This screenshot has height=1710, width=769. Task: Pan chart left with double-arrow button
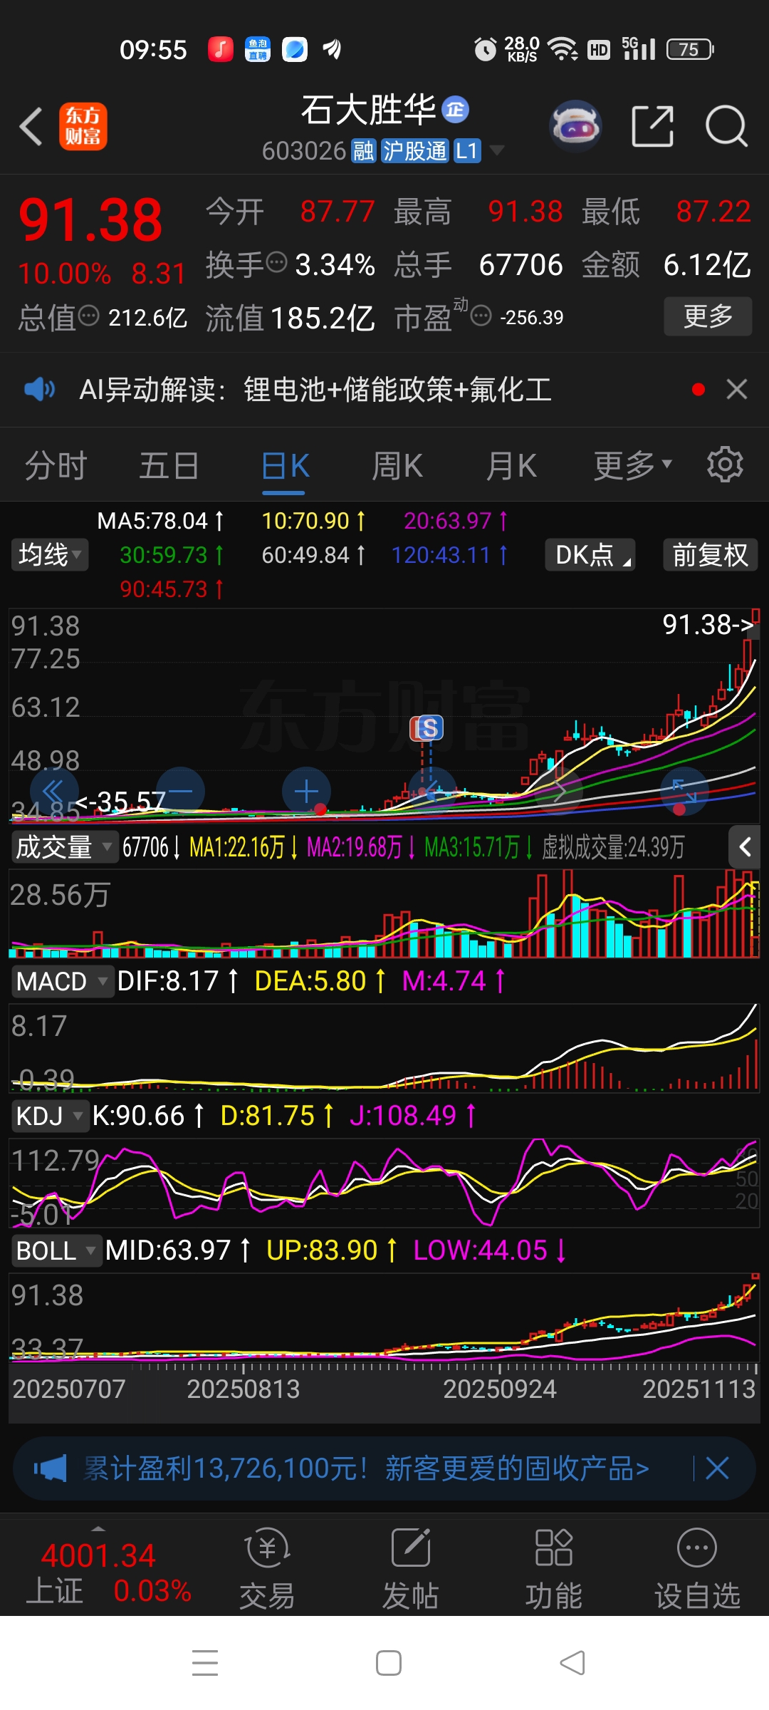(x=54, y=791)
